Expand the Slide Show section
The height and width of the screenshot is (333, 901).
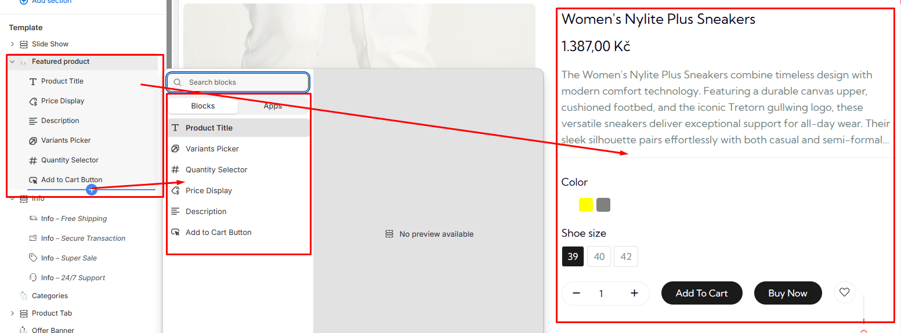tap(12, 44)
